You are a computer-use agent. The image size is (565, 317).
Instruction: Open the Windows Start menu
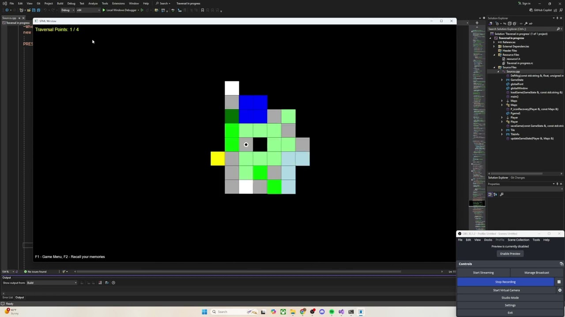pyautogui.click(x=204, y=312)
